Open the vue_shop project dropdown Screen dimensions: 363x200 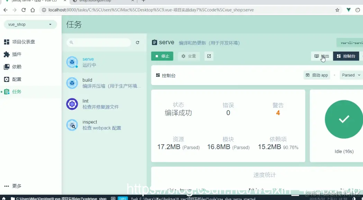point(30,24)
